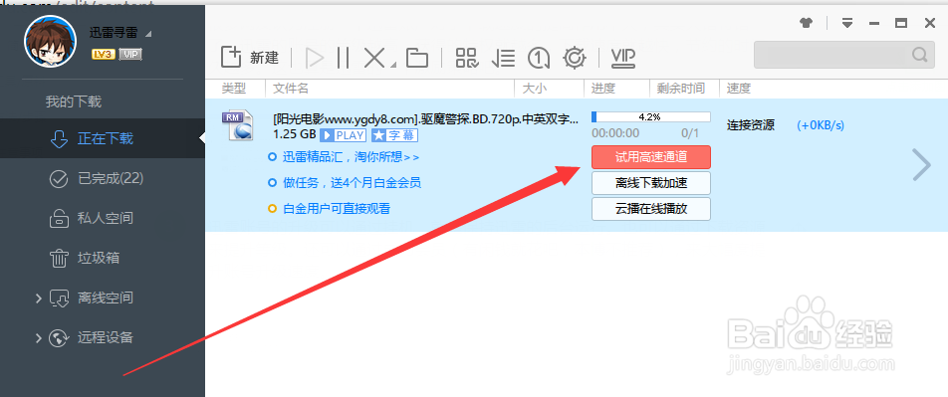Sort by the 大小 column header
Image resolution: width=948 pixels, height=397 pixels.
pyautogui.click(x=534, y=89)
